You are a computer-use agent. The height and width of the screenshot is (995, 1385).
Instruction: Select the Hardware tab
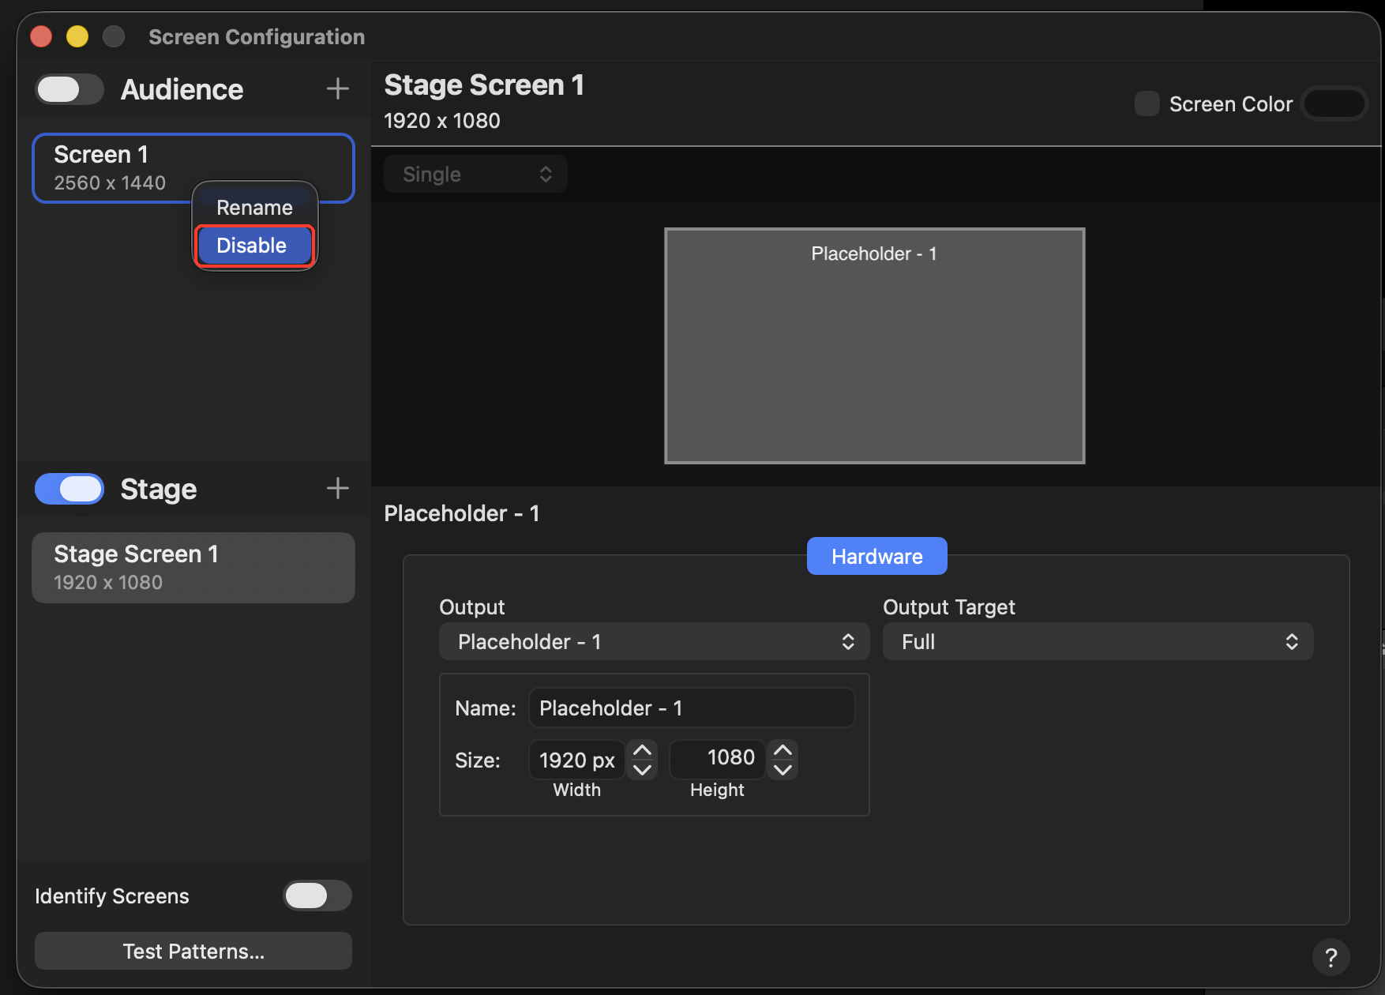pos(876,556)
